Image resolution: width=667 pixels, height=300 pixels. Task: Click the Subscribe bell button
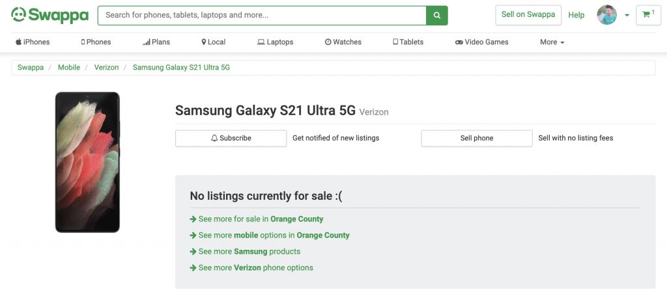coord(231,138)
